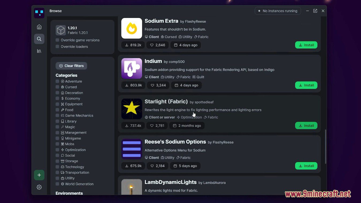Click Sodium Extra Cursed tag
The height and width of the screenshot is (203, 361).
[x=169, y=37]
